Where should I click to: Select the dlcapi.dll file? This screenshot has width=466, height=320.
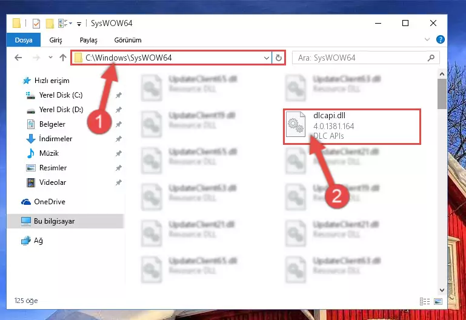[352, 127]
